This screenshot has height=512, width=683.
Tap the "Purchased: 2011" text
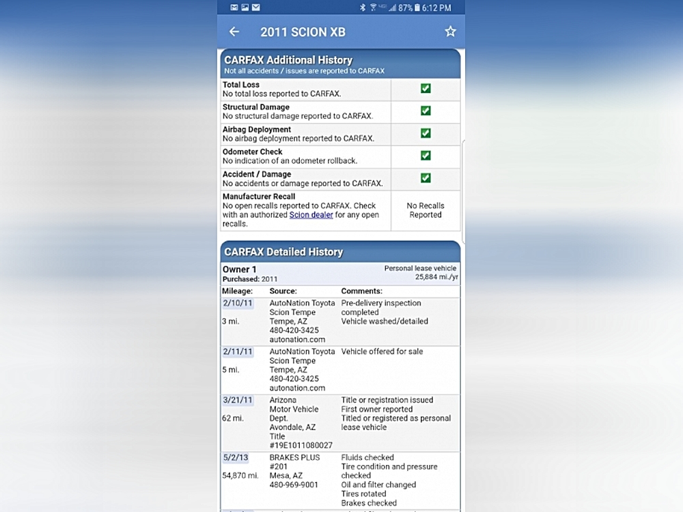pos(249,279)
